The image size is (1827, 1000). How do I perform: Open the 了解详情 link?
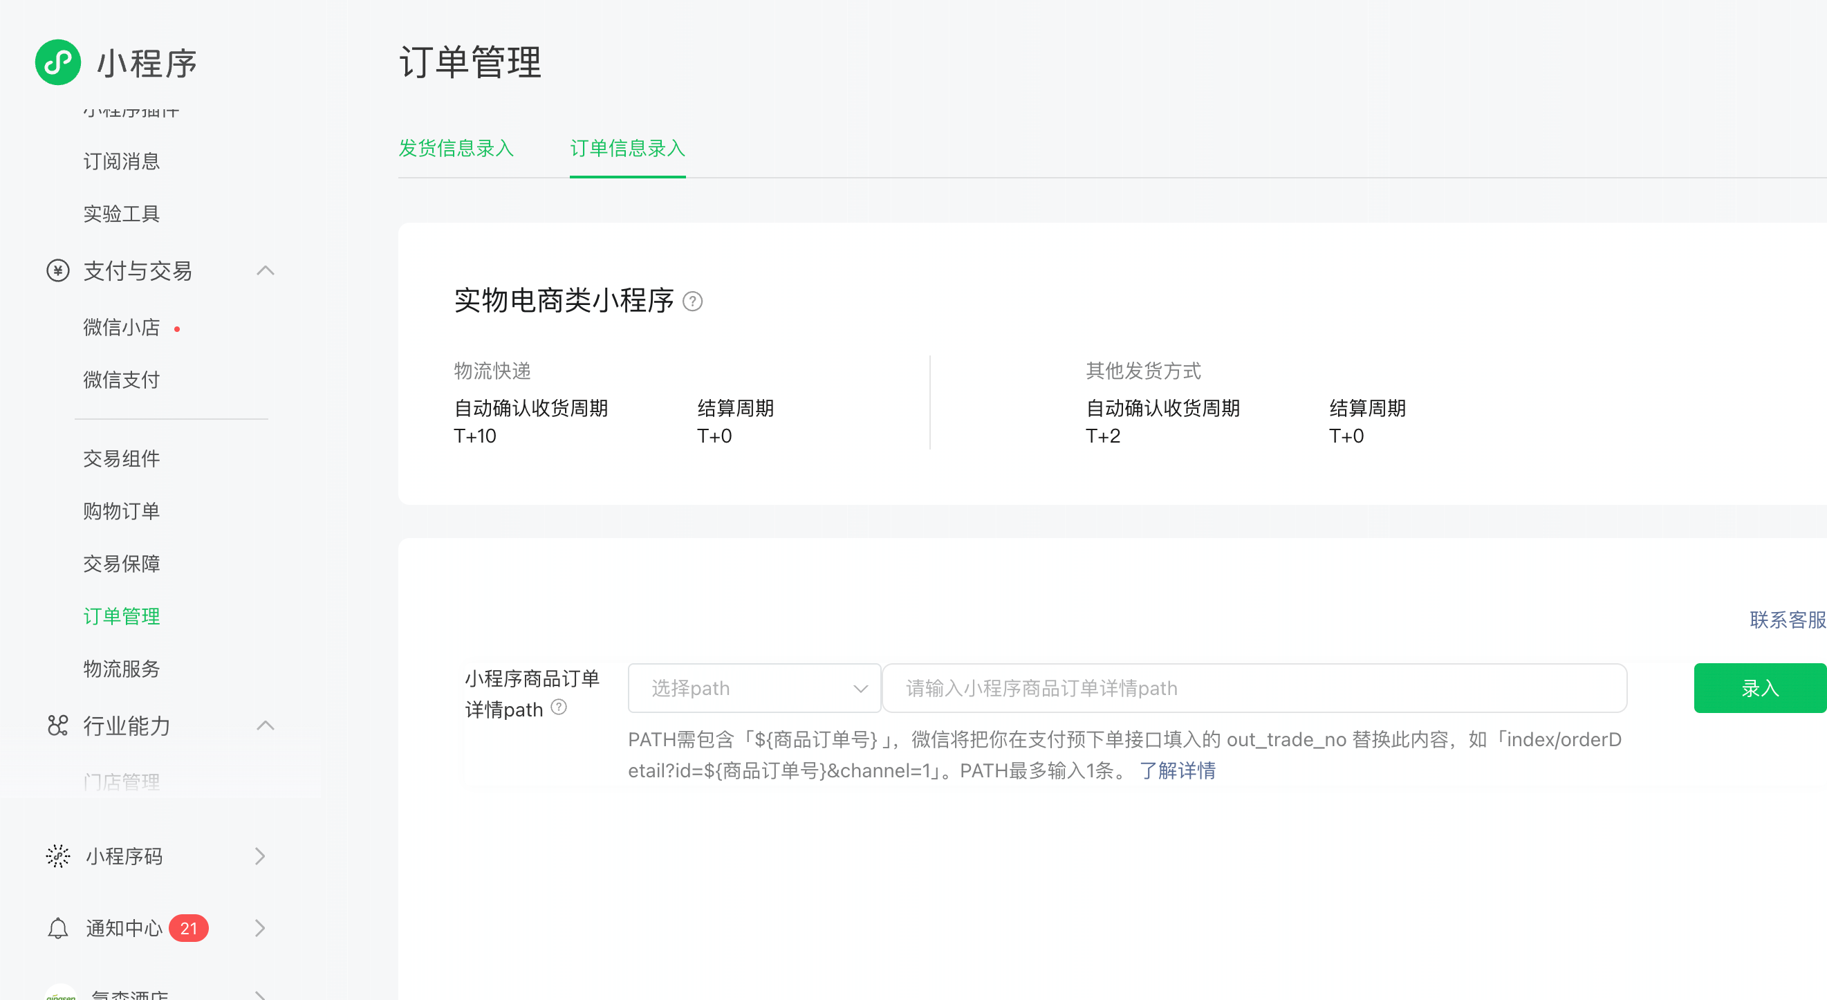[x=1178, y=770]
